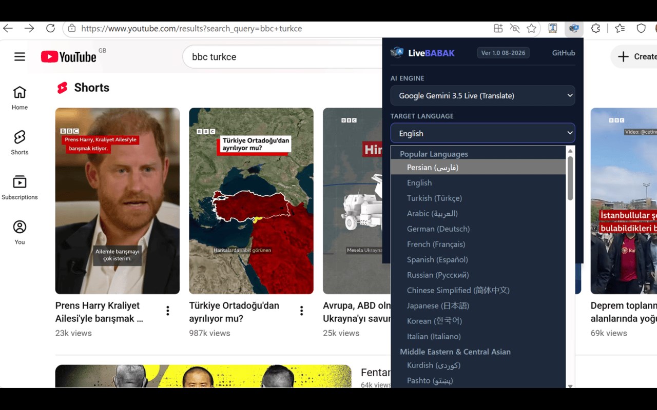Screen dimensions: 657x410
Task: Open three-dot menu for the Prens Harry short
Action: click(167, 311)
